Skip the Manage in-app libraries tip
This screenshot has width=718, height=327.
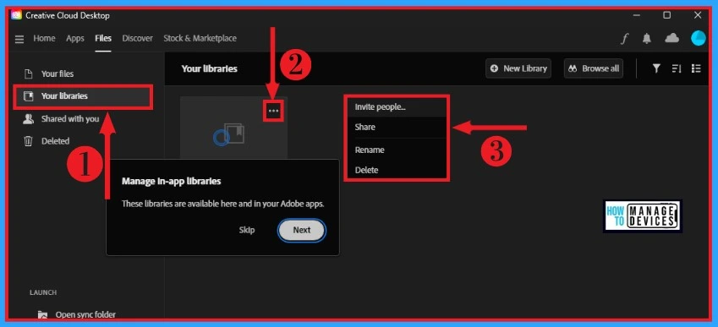[x=247, y=230]
